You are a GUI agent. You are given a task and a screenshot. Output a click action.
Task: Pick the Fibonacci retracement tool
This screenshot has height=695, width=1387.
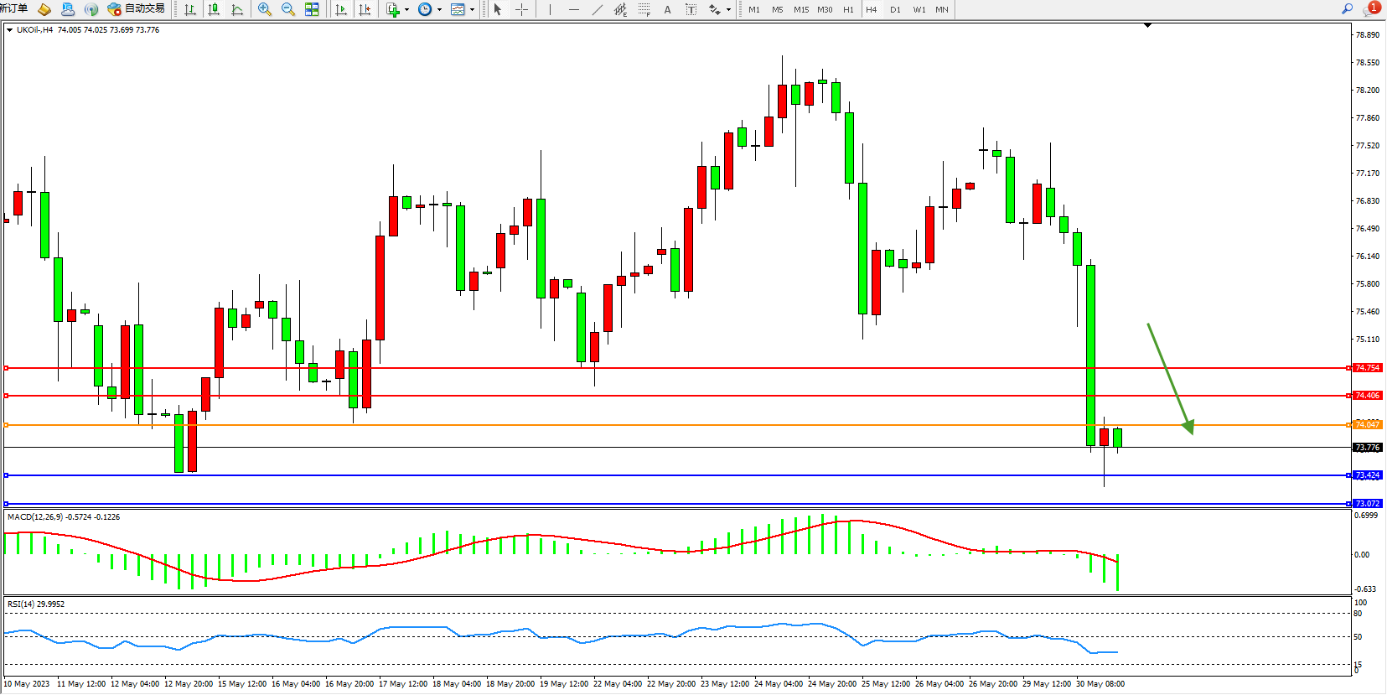pyautogui.click(x=644, y=9)
